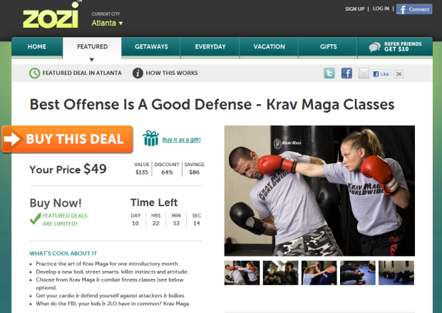Image resolution: width=442 pixels, height=313 pixels.
Task: Click the Facebook Like button
Action: coord(381,74)
